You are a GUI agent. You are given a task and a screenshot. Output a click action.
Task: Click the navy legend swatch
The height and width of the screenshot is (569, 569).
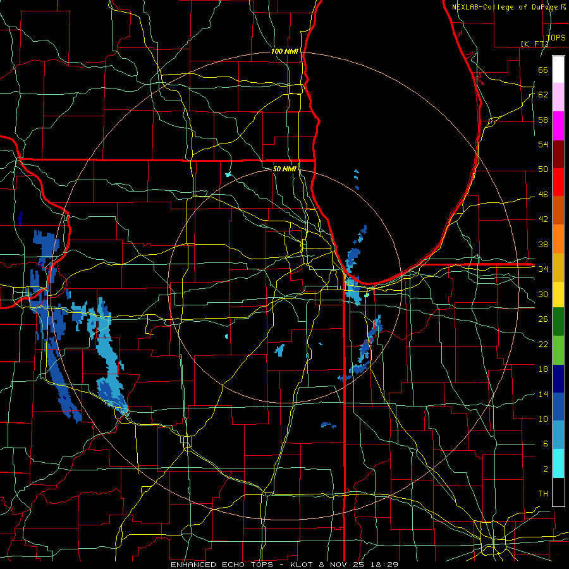[x=558, y=379]
